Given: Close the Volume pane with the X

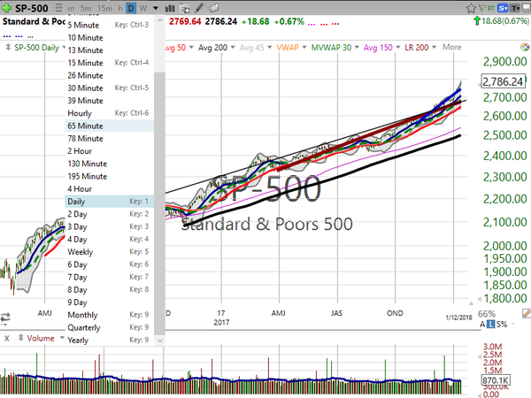Looking at the screenshot, I should pos(7,338).
